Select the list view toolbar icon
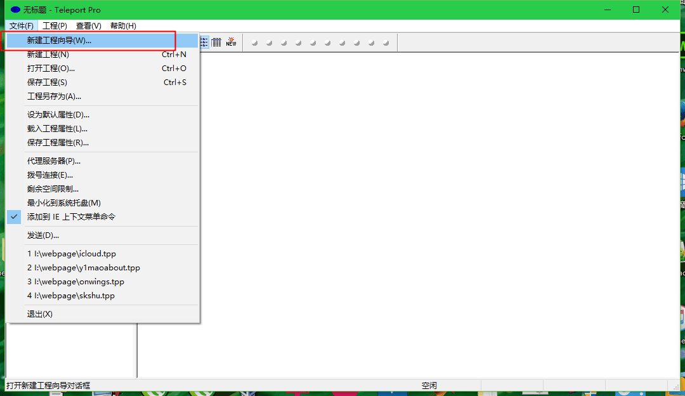685x396 pixels. click(x=204, y=43)
